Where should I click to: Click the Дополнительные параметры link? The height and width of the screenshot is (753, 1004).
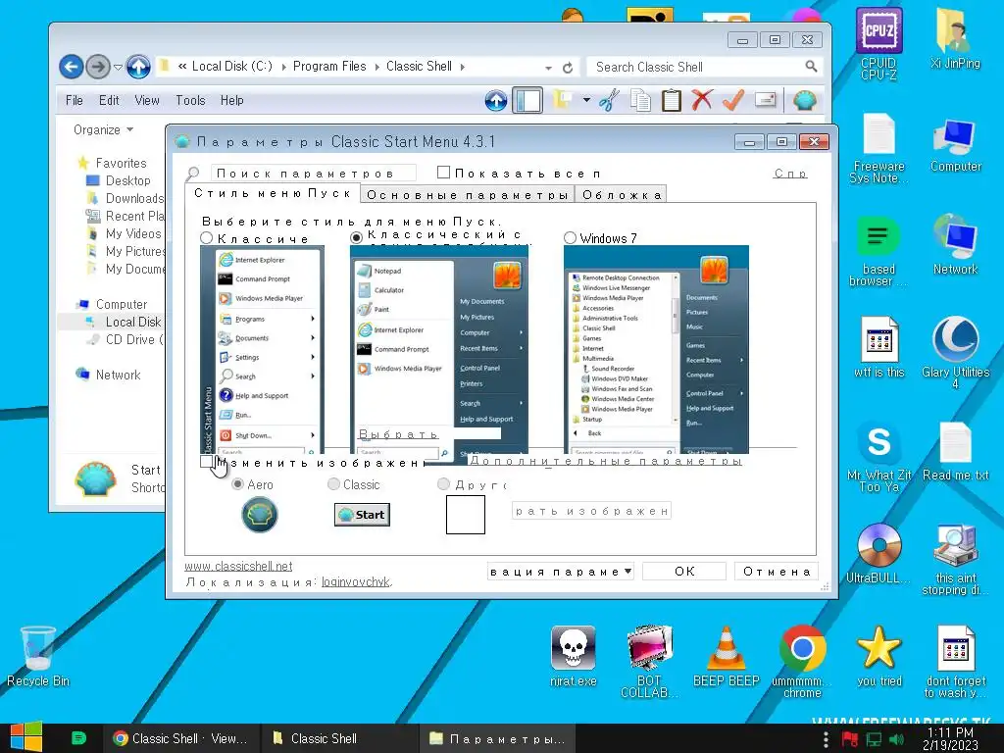tap(606, 461)
